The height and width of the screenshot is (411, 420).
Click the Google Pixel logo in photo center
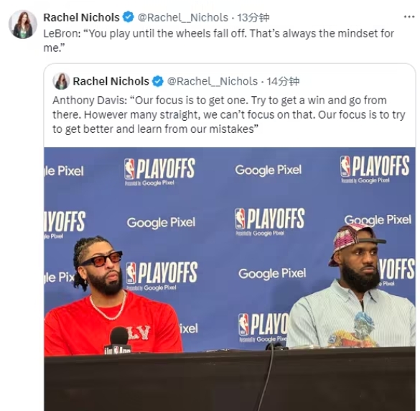(272, 274)
